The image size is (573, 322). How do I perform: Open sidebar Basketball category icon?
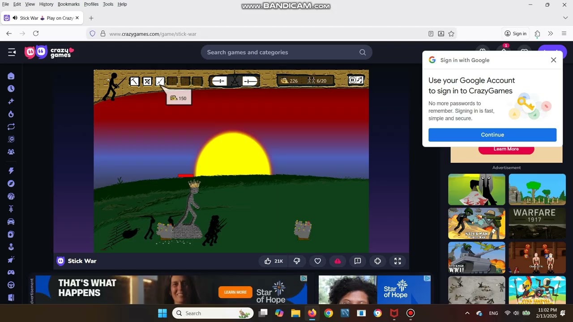point(11,196)
